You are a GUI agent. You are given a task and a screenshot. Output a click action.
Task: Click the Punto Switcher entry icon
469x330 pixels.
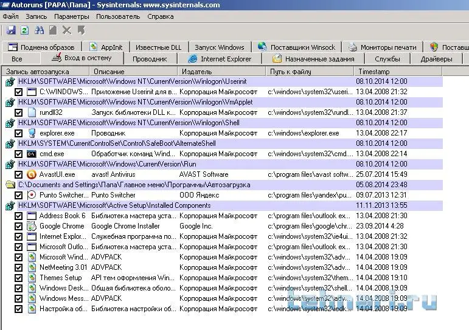(32, 195)
